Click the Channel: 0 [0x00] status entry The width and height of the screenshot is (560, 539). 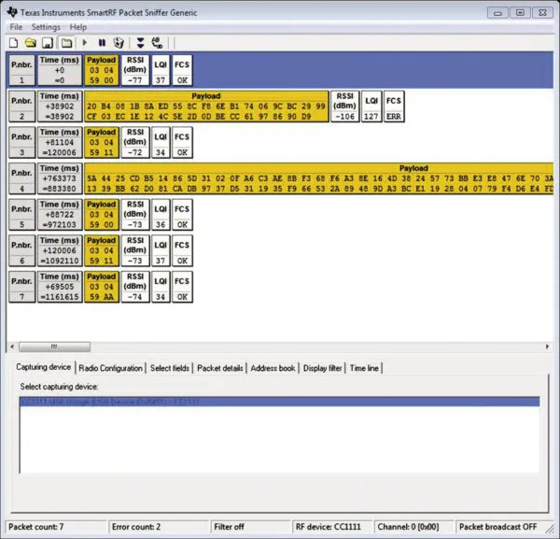413,527
